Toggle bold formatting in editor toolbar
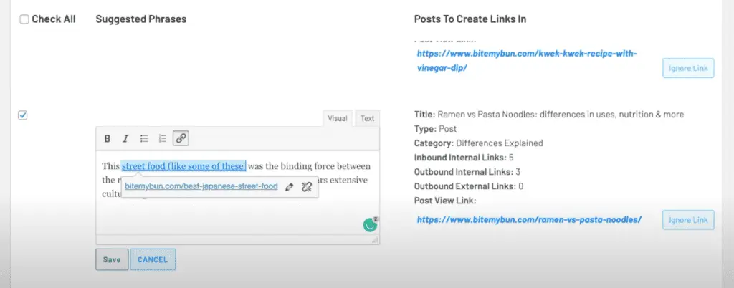This screenshot has height=288, width=734. tap(108, 138)
